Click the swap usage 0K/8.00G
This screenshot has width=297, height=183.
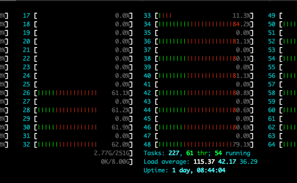[115, 162]
